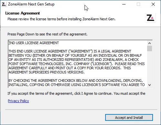The width and height of the screenshot is (161, 125).
Task: Open the Privacy Policy link
Action: (18, 101)
